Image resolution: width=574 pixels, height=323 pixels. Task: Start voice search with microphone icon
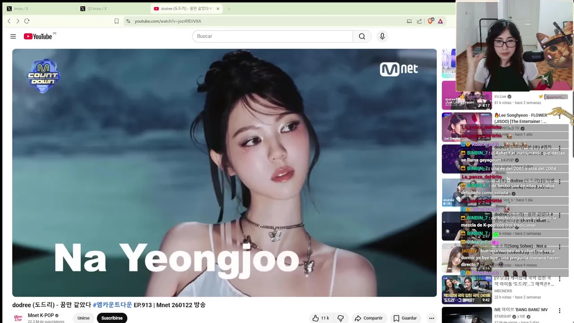(x=382, y=36)
